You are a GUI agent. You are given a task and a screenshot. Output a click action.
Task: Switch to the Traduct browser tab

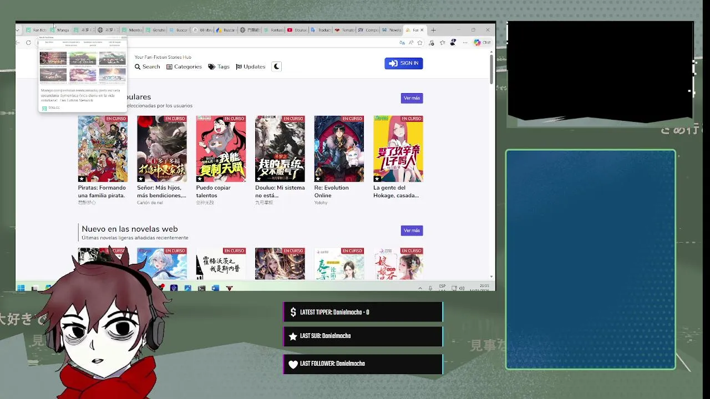pyautogui.click(x=321, y=30)
